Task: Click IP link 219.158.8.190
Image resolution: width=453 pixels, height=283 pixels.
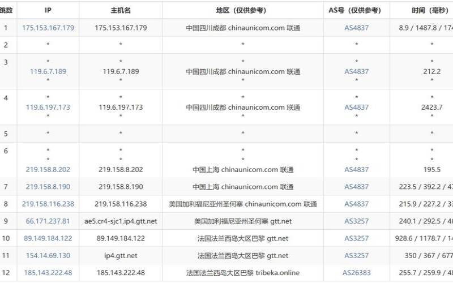Action: 48,187
